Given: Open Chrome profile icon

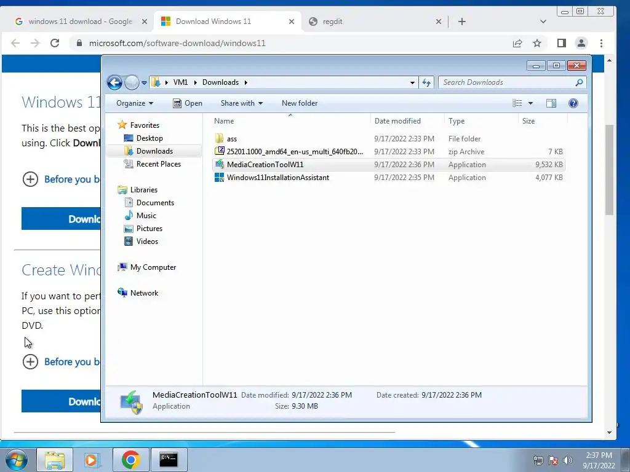Looking at the screenshot, I should click(x=581, y=43).
